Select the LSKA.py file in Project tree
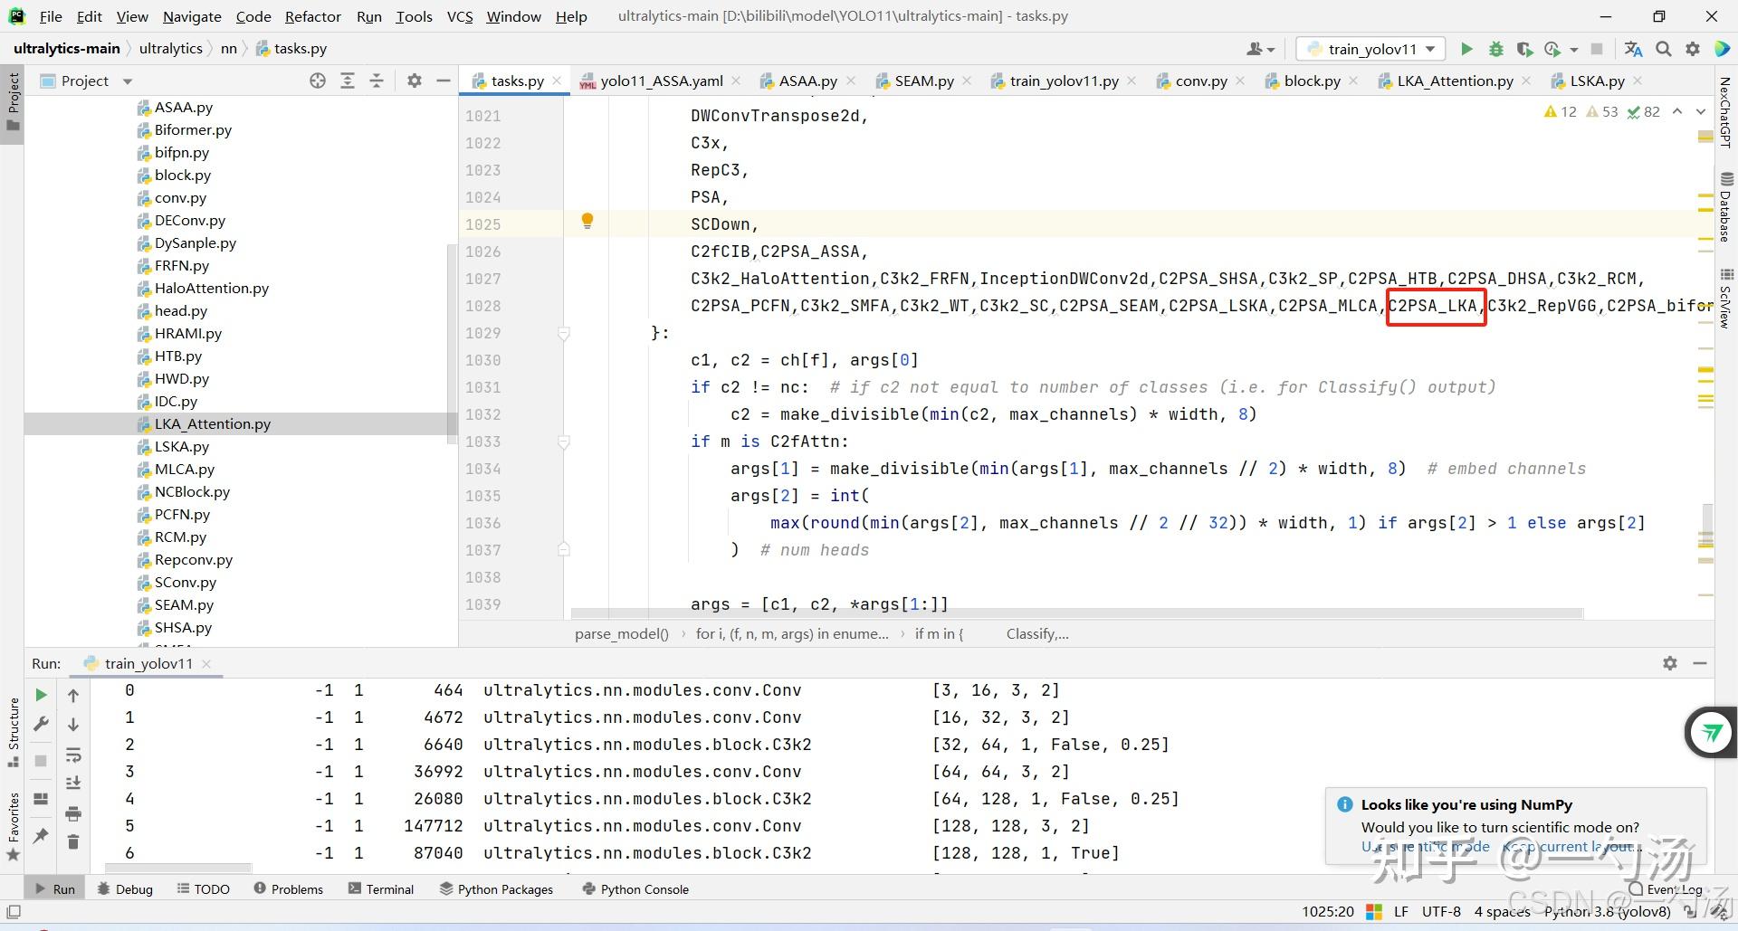This screenshot has width=1738, height=931. [181, 446]
